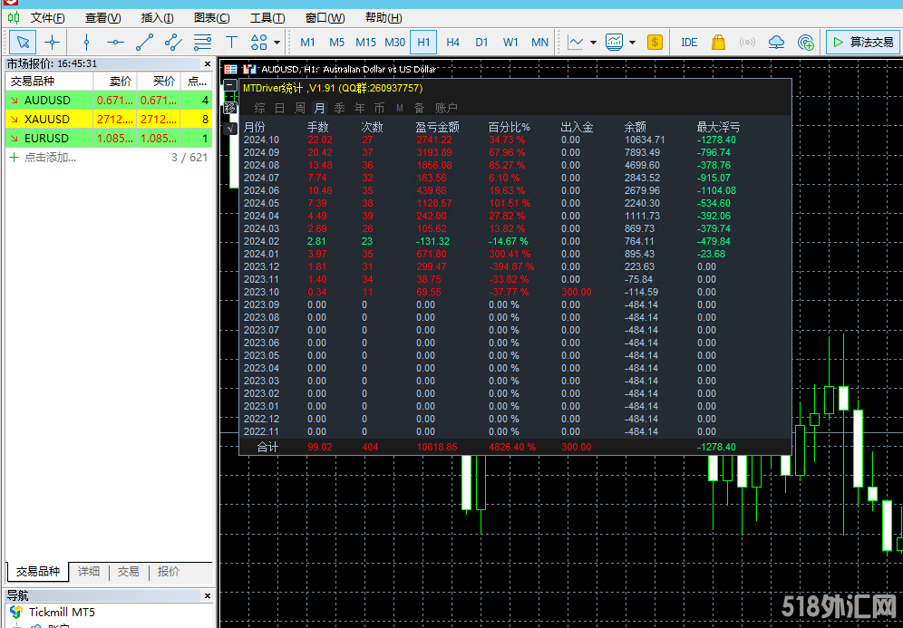Minimize the MTDriver statistics panel

[x=230, y=87]
